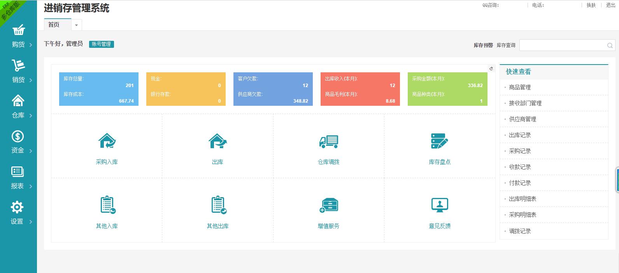619x273 pixels.
Task: Click the 账号管理 account management button
Action: 101,44
